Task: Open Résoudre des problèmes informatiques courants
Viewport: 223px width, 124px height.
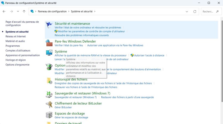Action: click(82, 35)
